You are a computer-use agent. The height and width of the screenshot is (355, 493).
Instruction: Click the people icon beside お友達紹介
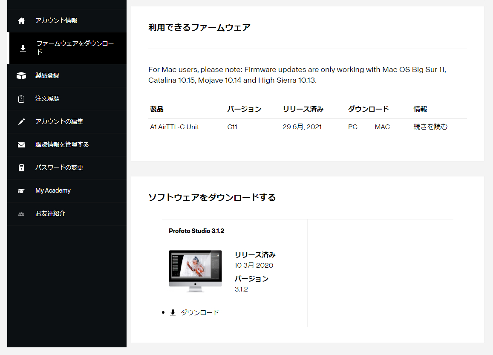[x=21, y=214]
